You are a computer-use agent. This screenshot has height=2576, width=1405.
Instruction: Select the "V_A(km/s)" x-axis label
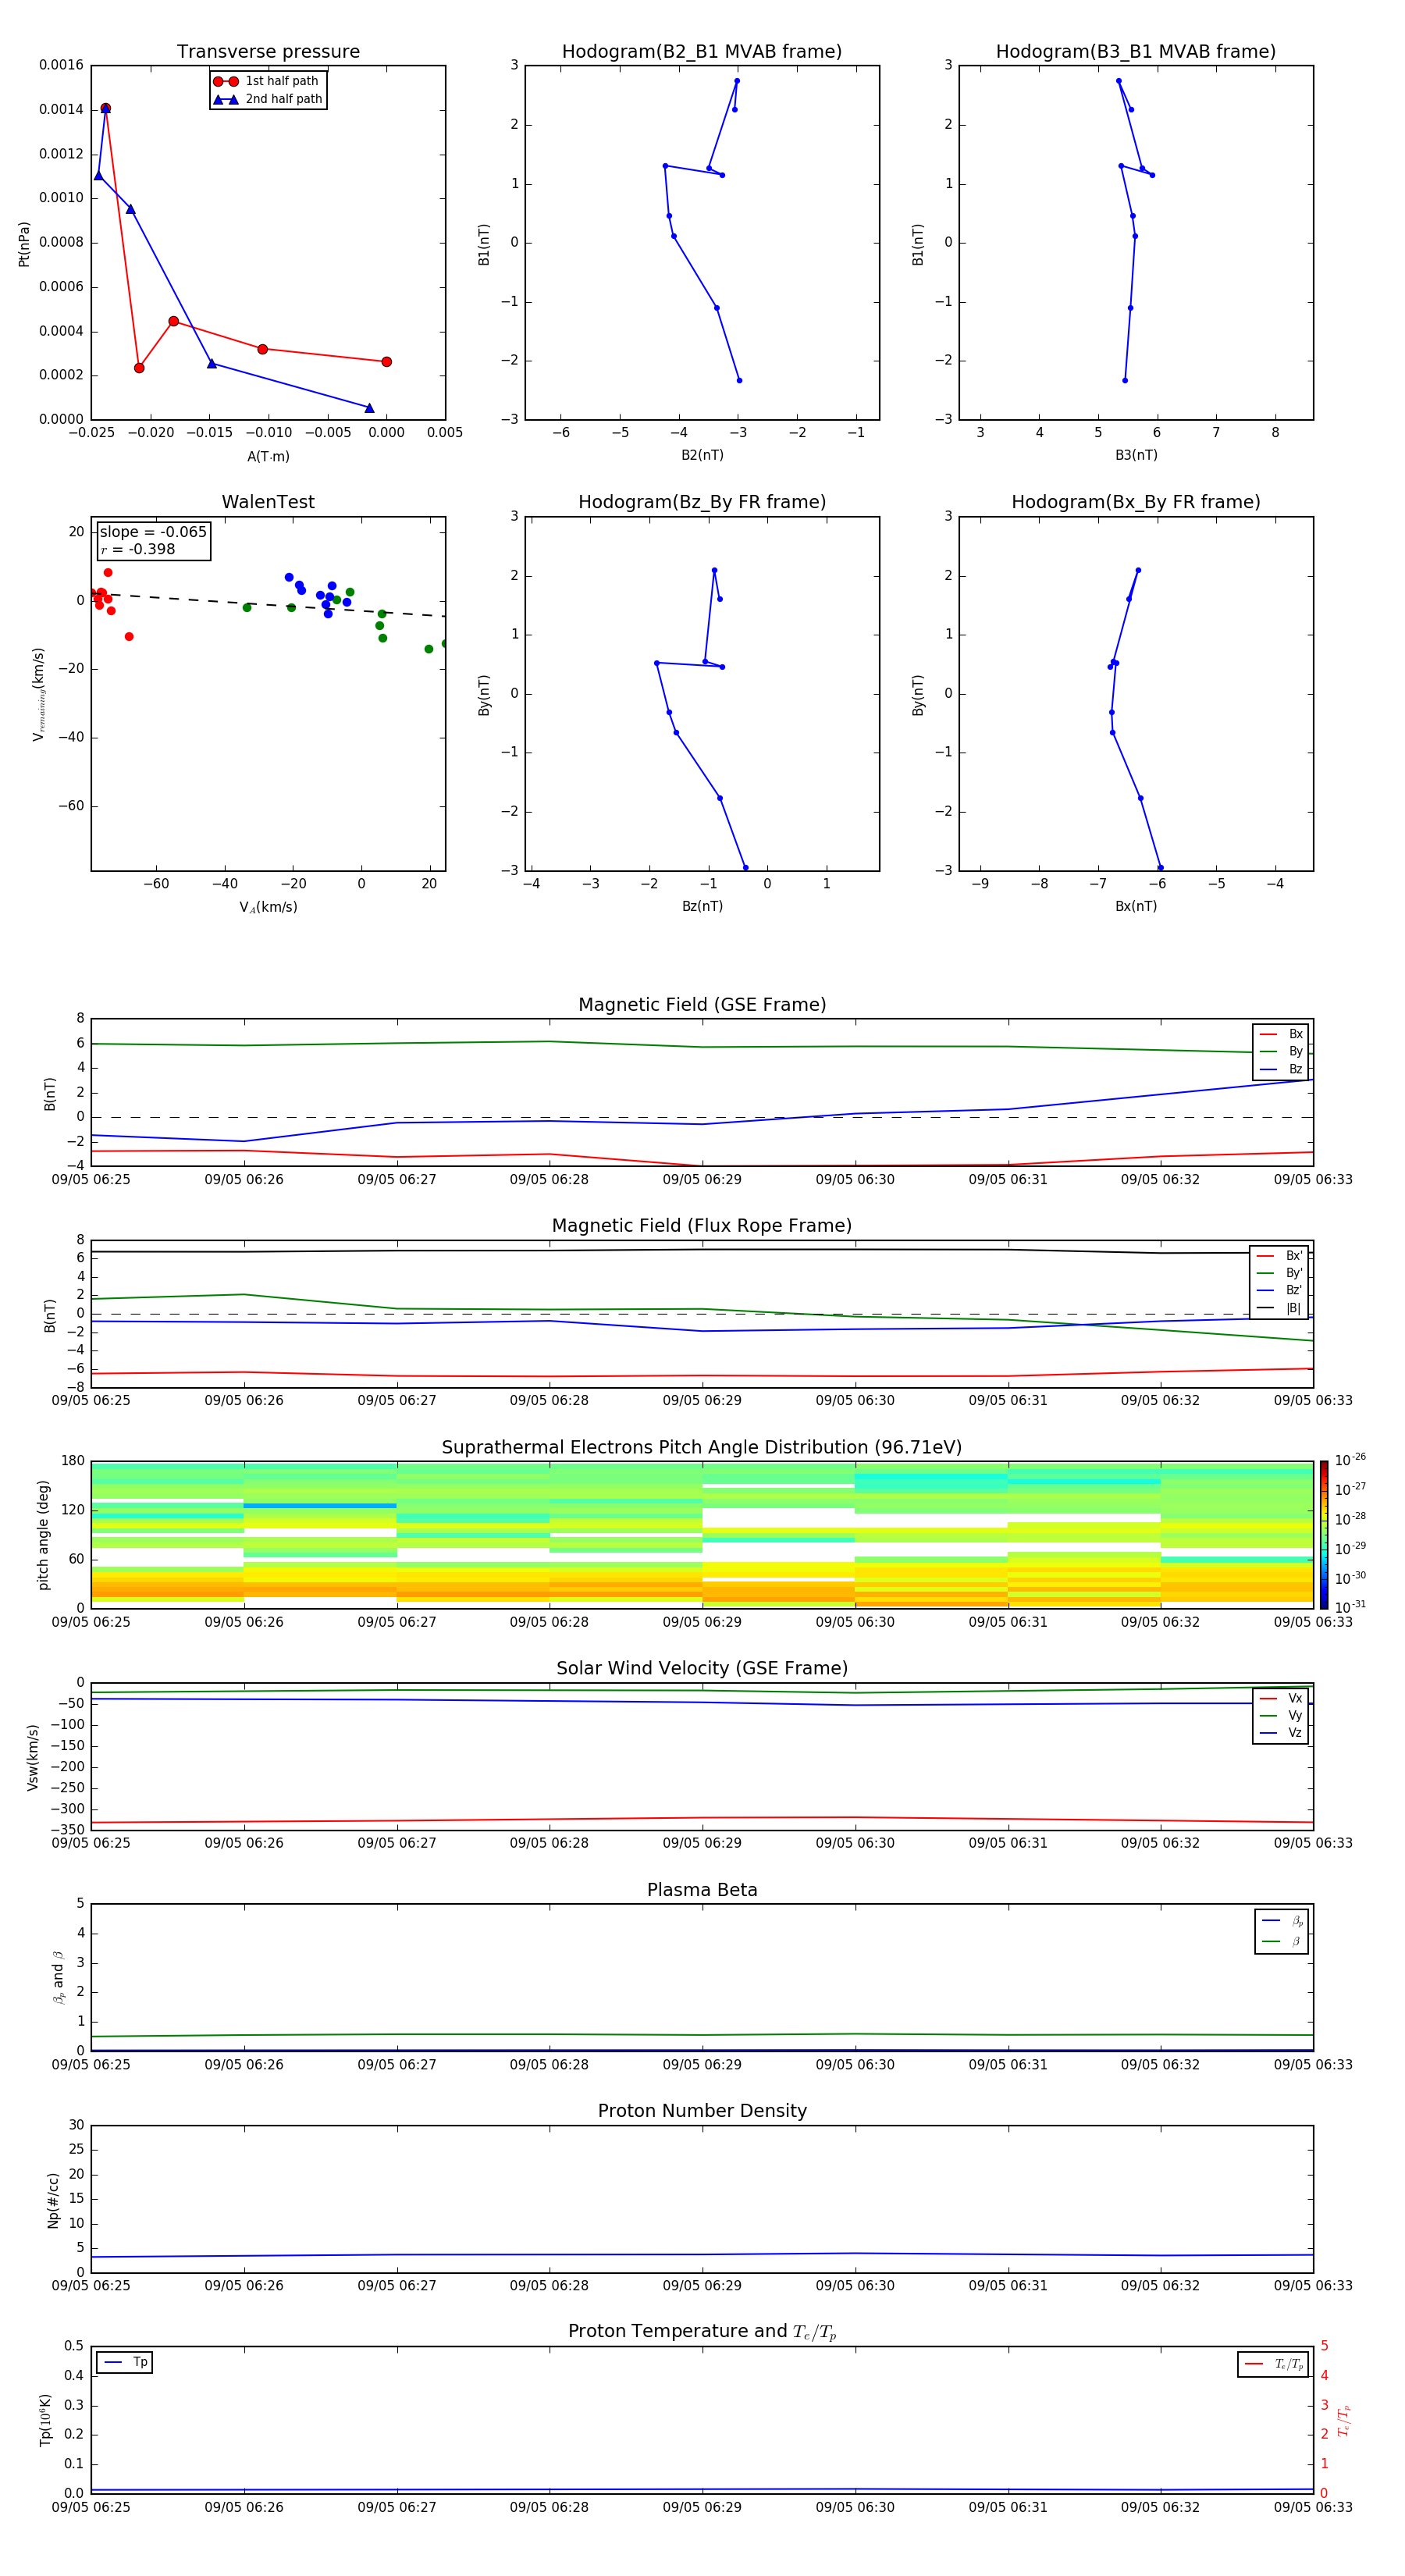click(268, 908)
